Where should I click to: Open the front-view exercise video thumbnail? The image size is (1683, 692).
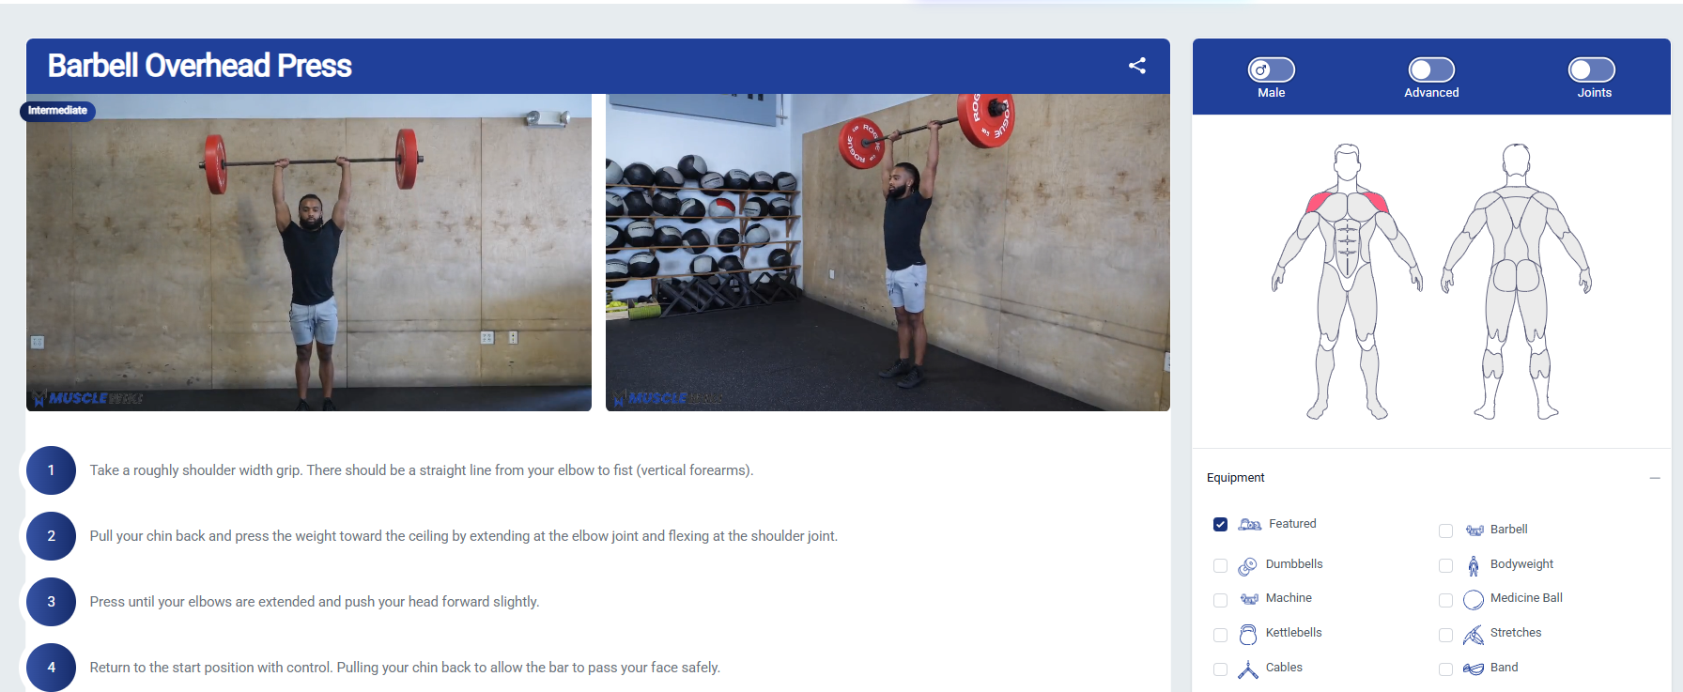(309, 253)
